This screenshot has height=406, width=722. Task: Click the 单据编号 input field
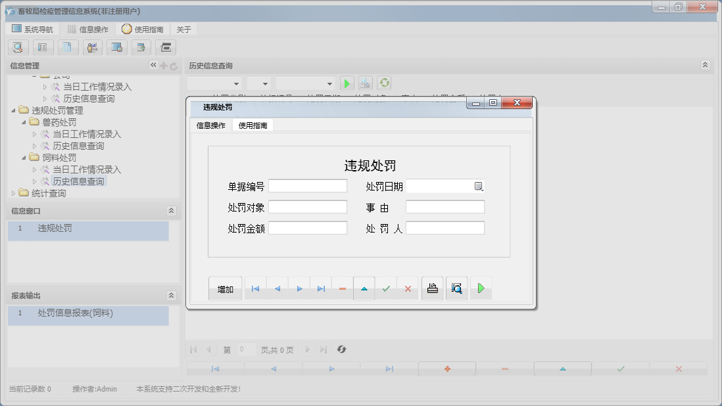coord(307,186)
